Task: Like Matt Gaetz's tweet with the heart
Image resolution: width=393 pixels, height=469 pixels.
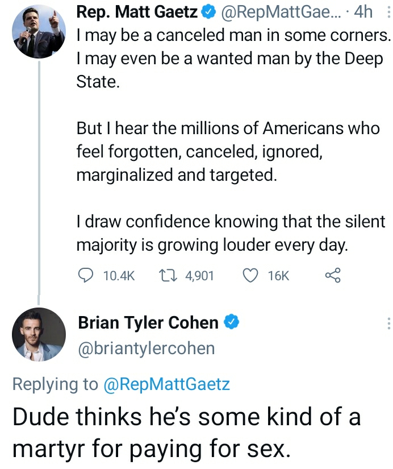Action: tap(250, 276)
